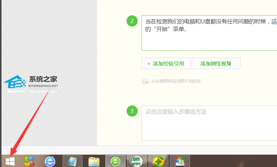Open the .com www taskbar app
Image resolution: width=277 pixels, height=167 pixels.
[137, 161]
